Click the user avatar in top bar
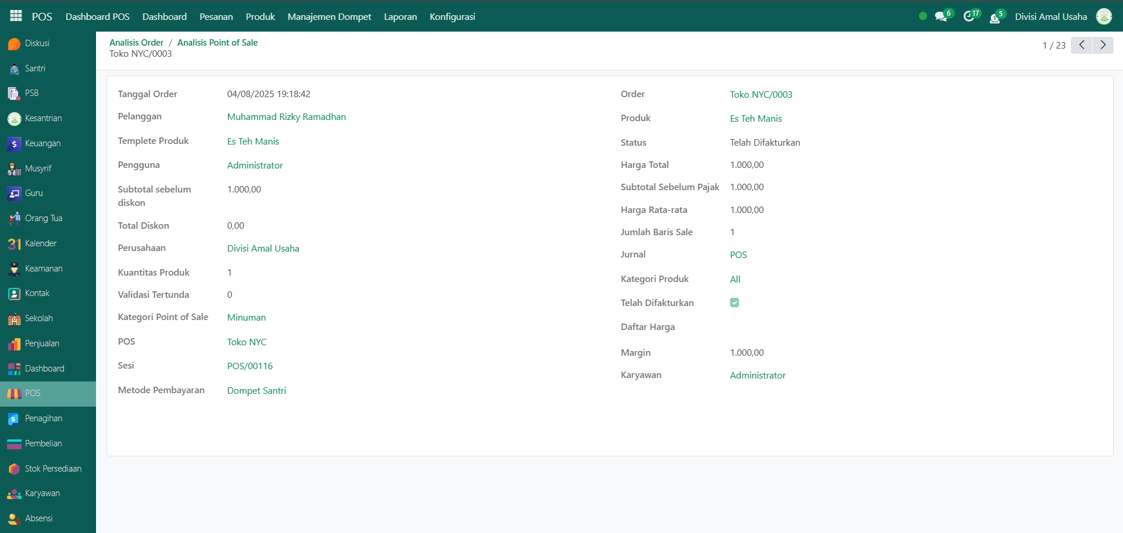The width and height of the screenshot is (1123, 533). [1104, 16]
